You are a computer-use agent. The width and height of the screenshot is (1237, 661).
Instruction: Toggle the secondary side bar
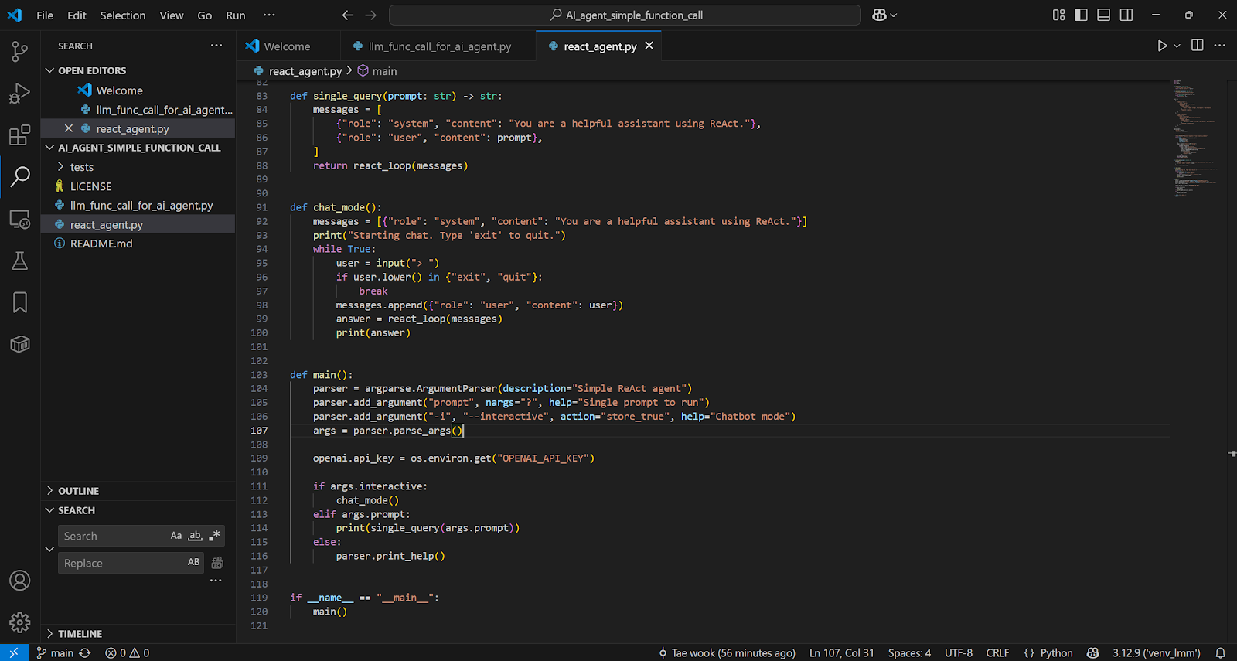pos(1126,15)
